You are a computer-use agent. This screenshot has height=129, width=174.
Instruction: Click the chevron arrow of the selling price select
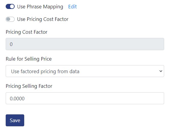click(161, 71)
